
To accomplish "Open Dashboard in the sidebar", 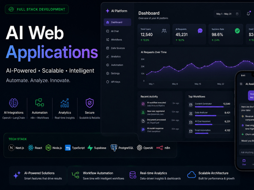I will click(117, 22).
